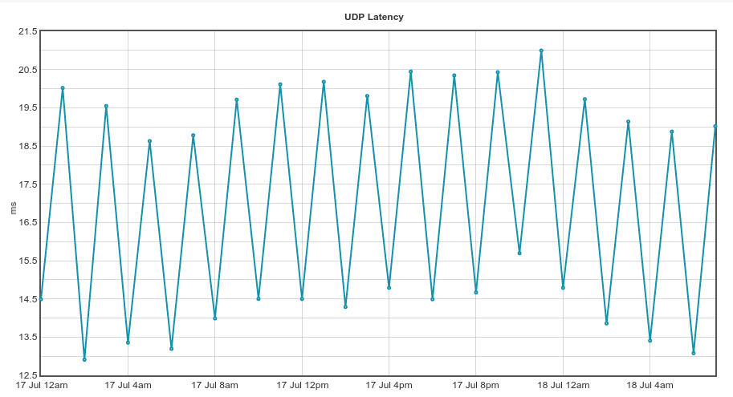Image resolution: width=733 pixels, height=397 pixels.
Task: Select the 16.5 y-axis tick label
Action: pyautogui.click(x=27, y=222)
